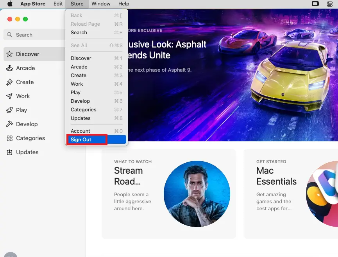Image resolution: width=338 pixels, height=257 pixels.
Task: Click the Categories grid icon in sidebar
Action: [x=9, y=138]
